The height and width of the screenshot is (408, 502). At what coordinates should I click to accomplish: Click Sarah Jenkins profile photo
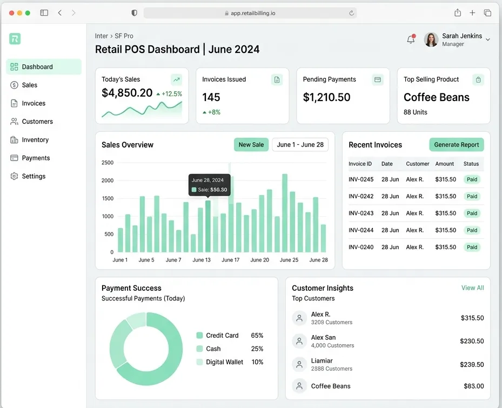click(431, 39)
